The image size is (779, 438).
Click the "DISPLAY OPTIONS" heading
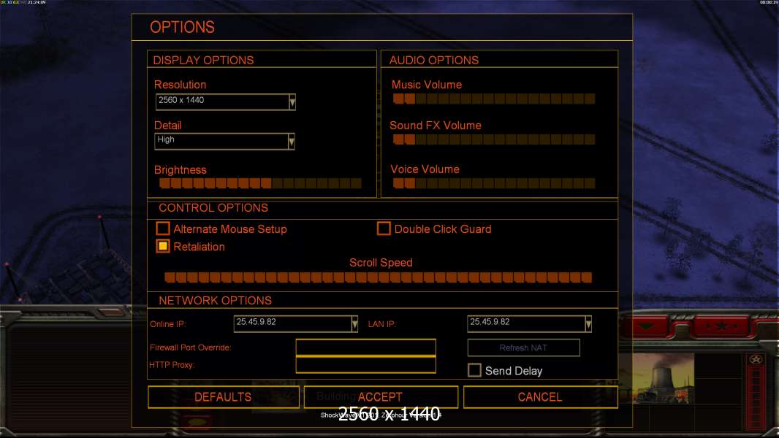pyautogui.click(x=203, y=60)
